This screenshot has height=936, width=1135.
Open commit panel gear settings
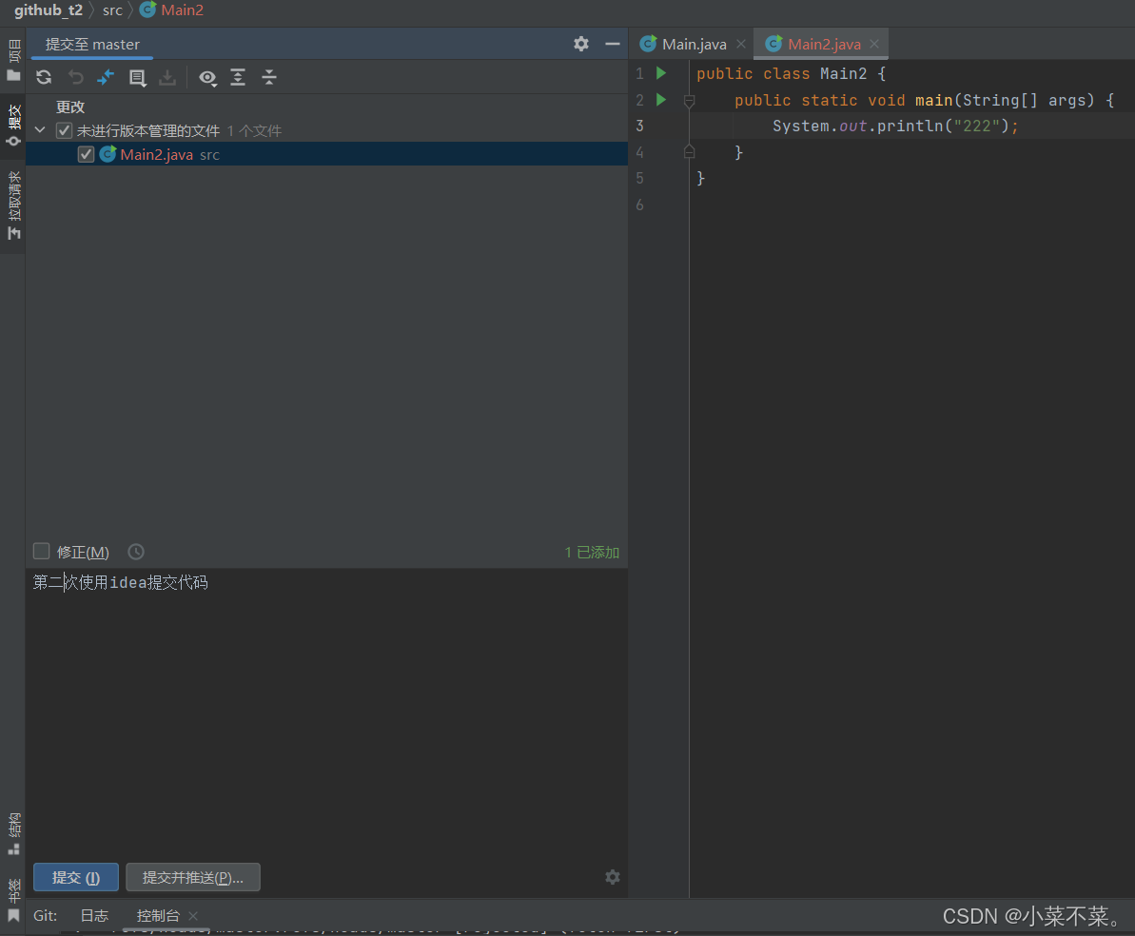[581, 44]
